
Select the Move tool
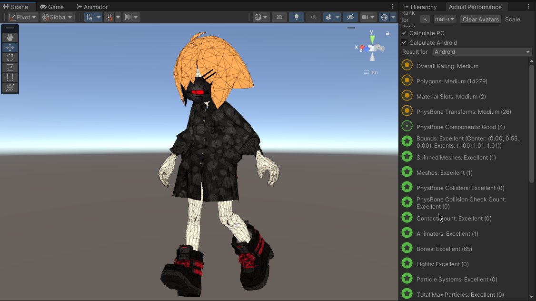tap(10, 48)
